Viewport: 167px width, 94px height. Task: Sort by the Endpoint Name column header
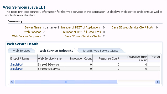point(24,58)
